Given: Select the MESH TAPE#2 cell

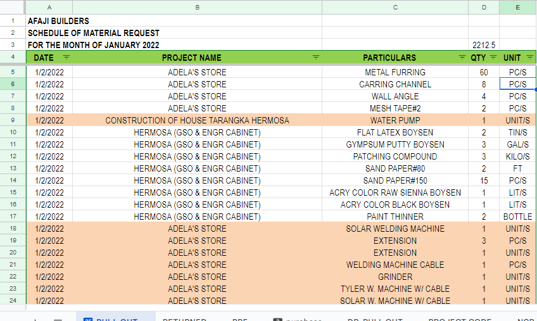Looking at the screenshot, I should click(395, 108).
